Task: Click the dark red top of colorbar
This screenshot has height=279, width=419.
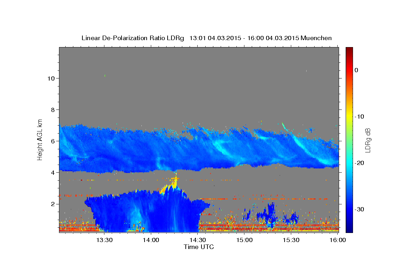Action: [x=349, y=50]
